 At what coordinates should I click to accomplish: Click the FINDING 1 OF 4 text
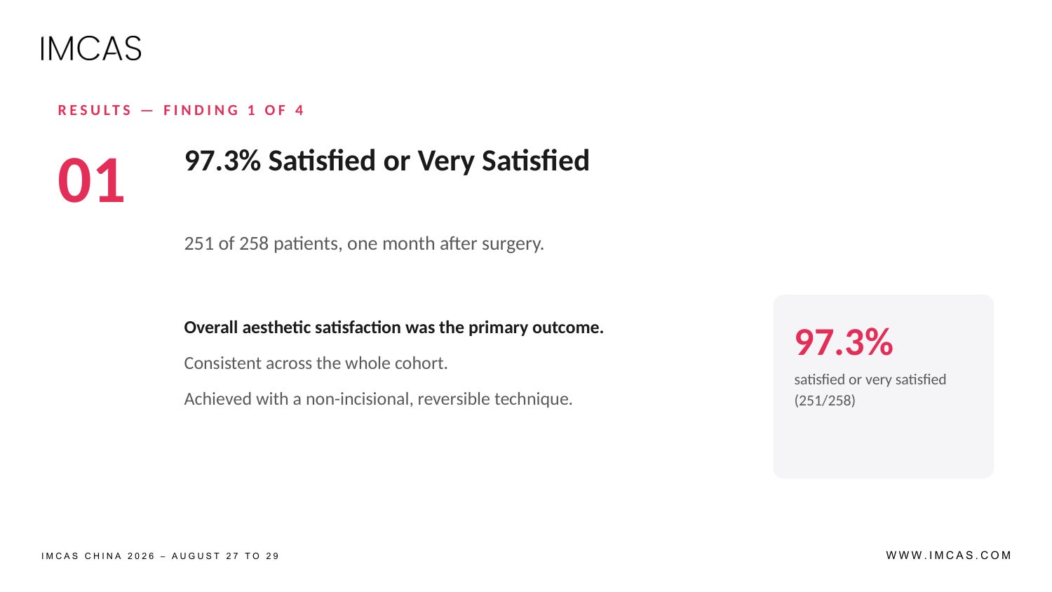pyautogui.click(x=234, y=110)
